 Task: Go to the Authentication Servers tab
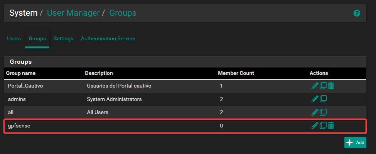pos(108,39)
